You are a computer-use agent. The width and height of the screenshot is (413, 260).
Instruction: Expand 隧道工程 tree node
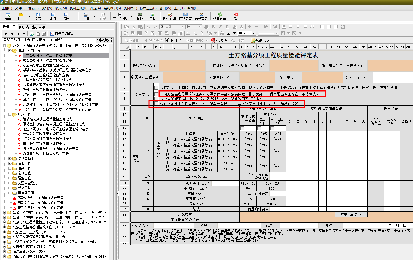tap(10, 178)
